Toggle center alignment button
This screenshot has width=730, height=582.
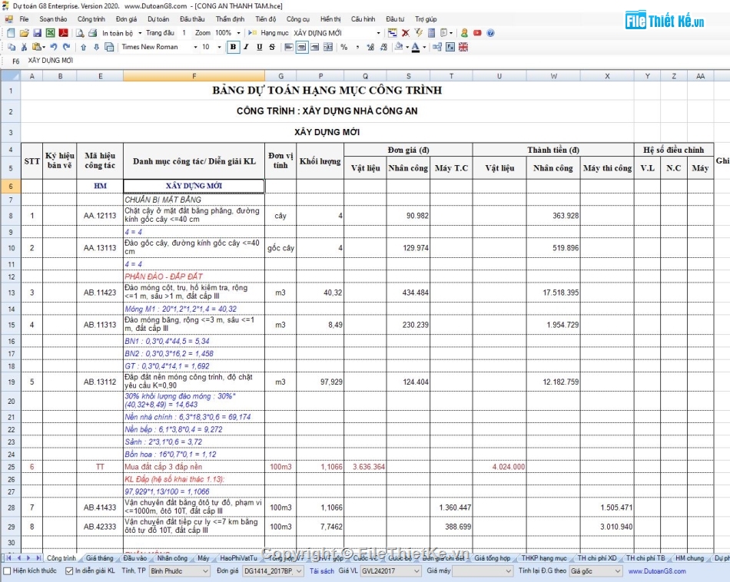(302, 47)
